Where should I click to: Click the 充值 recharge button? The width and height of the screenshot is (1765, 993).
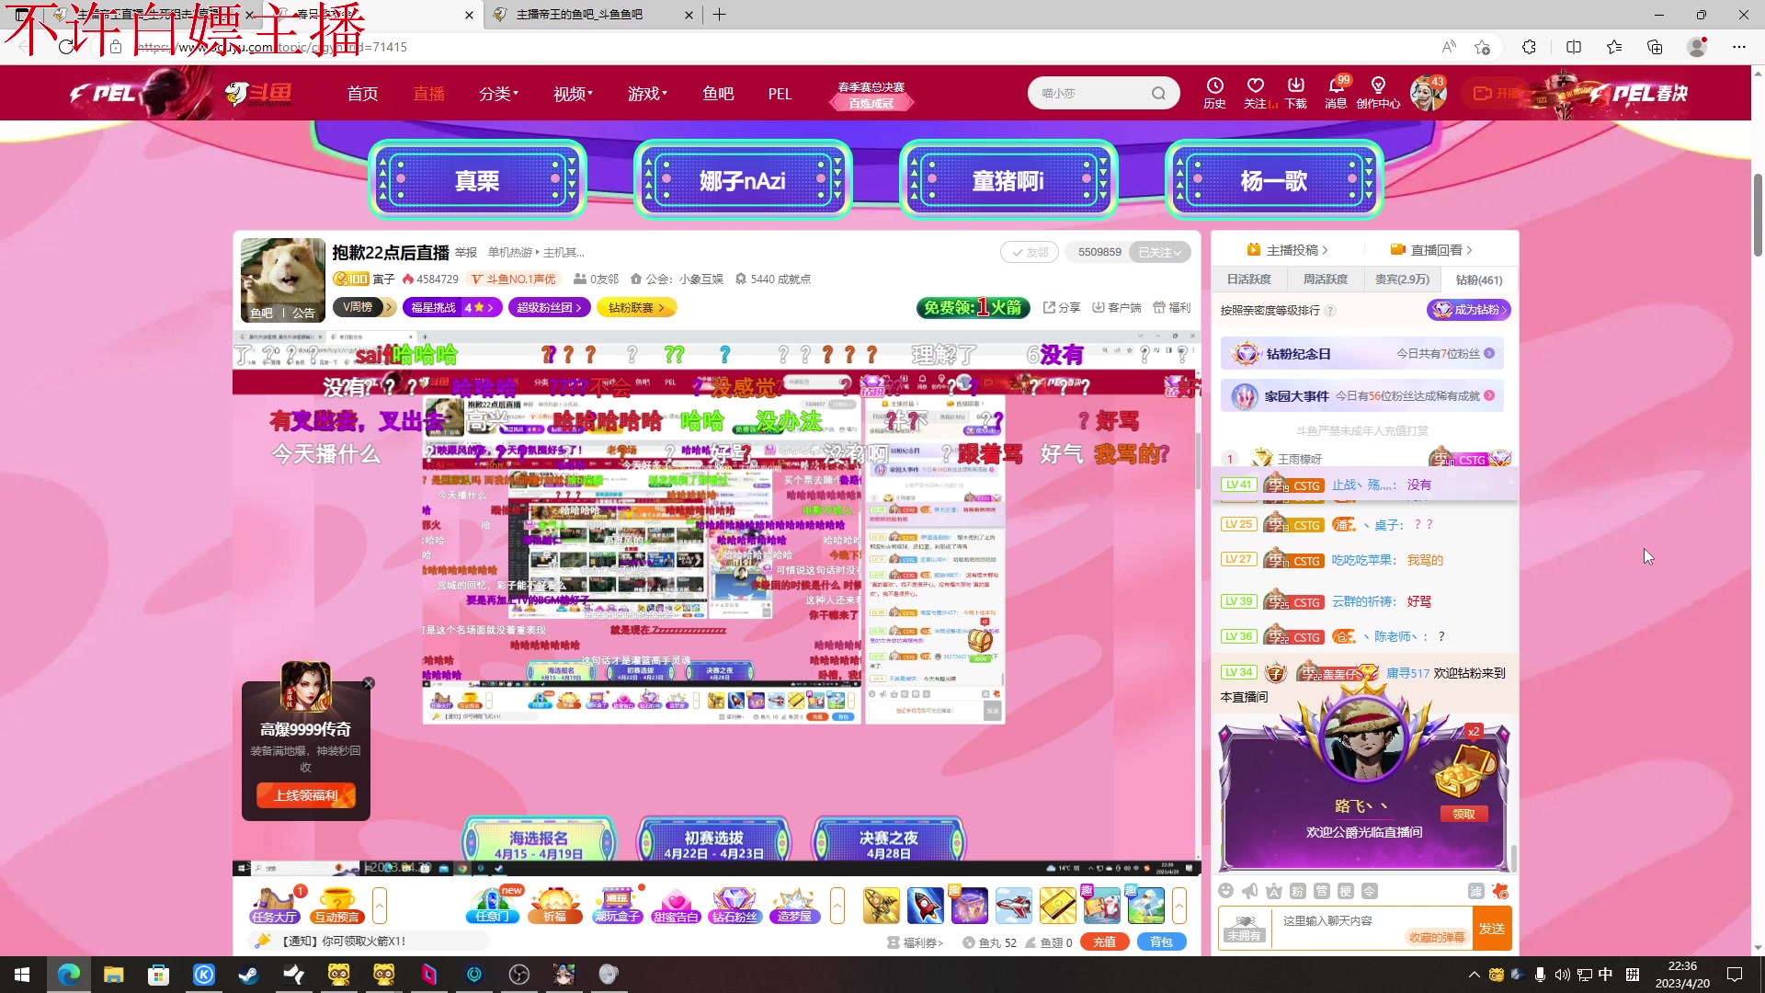click(x=1104, y=942)
